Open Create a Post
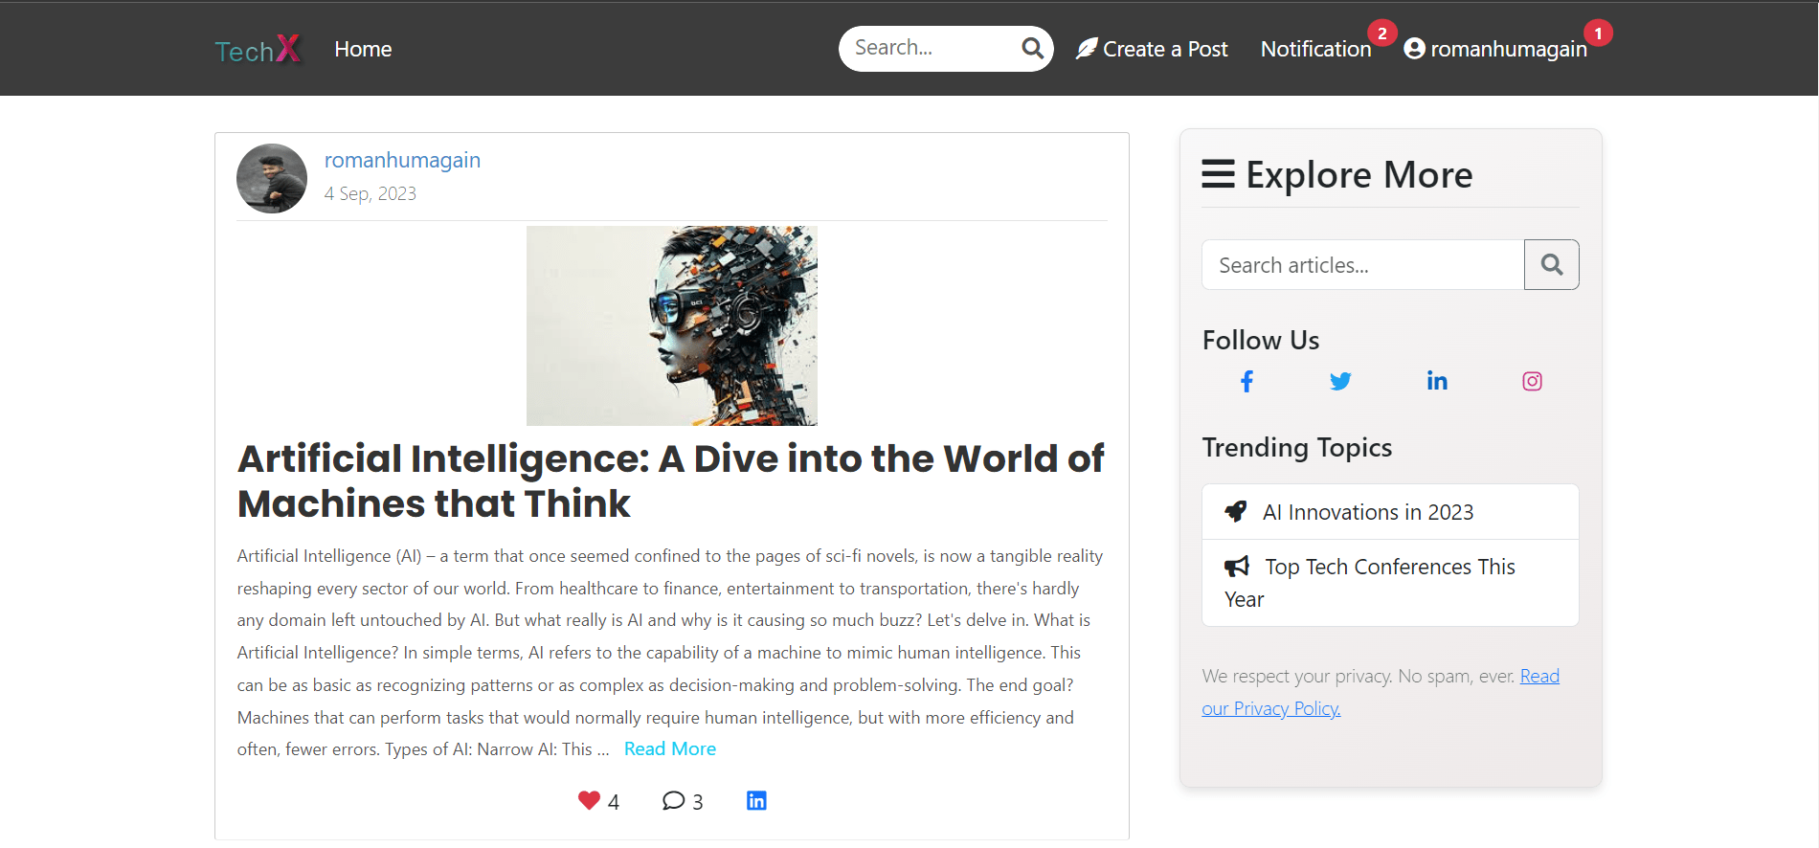This screenshot has width=1819, height=848. coord(1152,49)
